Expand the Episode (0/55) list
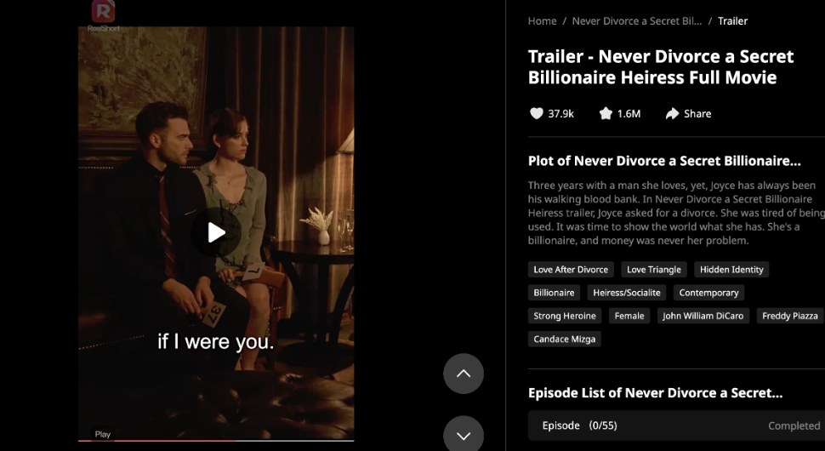This screenshot has height=451, width=825. click(x=676, y=425)
